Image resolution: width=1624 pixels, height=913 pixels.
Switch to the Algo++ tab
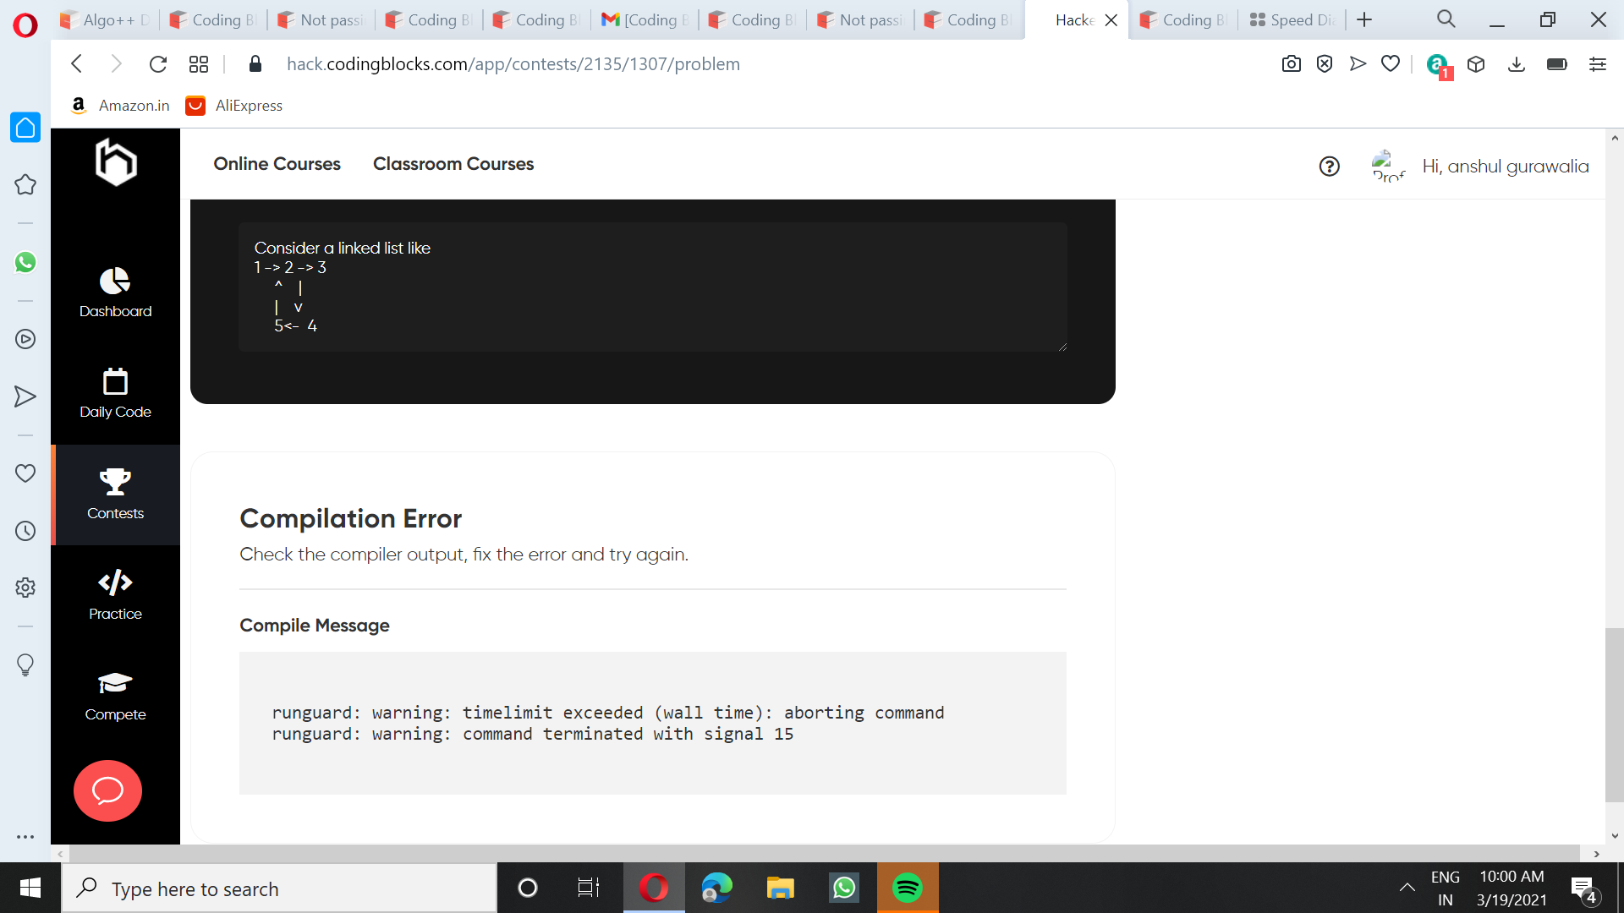click(x=106, y=20)
